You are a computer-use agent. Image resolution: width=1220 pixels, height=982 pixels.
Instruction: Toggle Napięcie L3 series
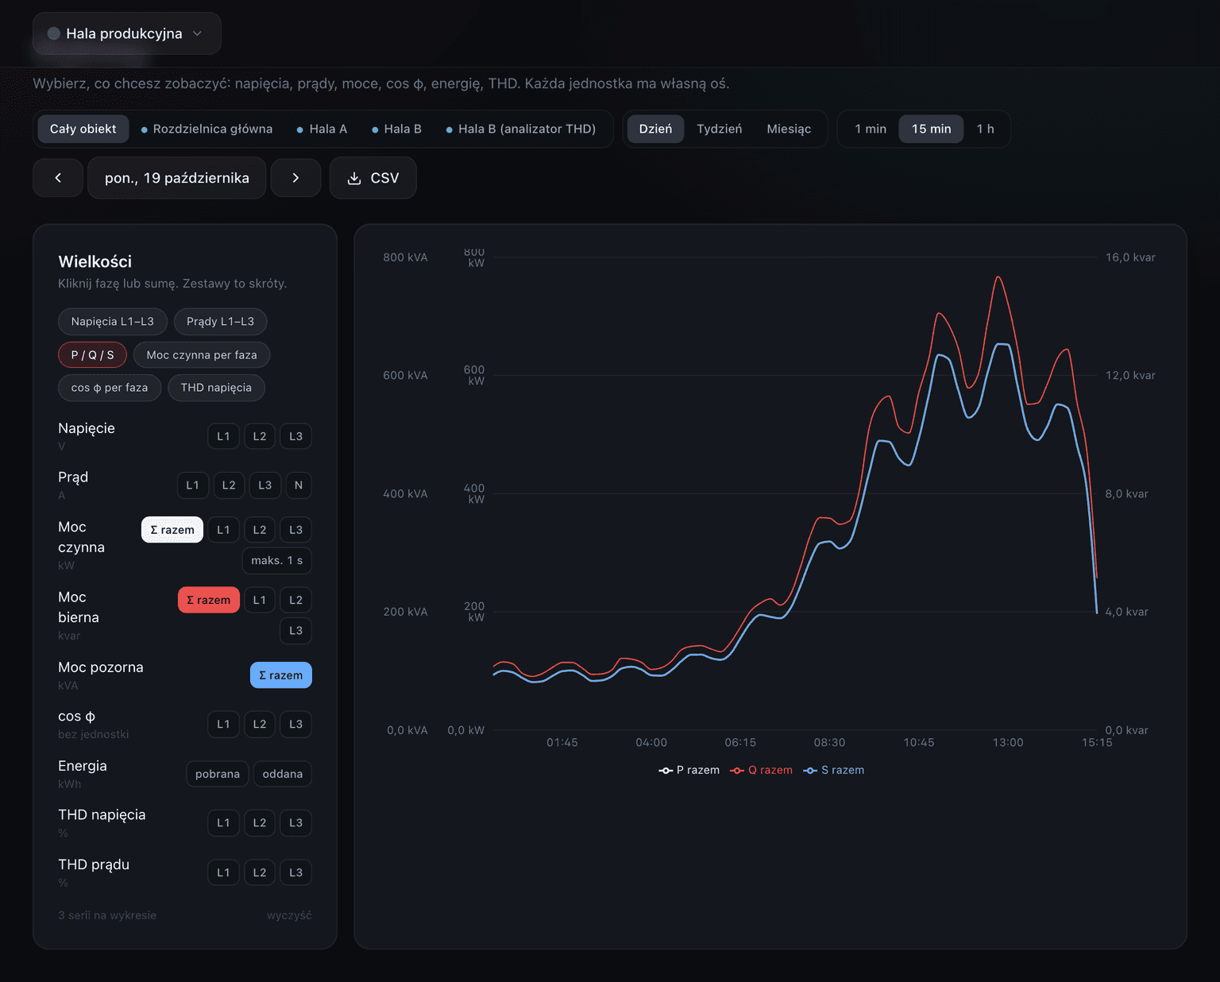(295, 436)
